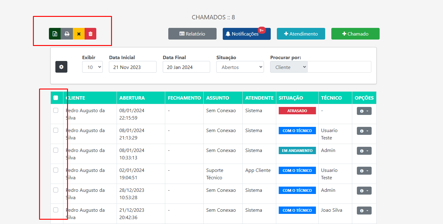Image resolution: width=443 pixels, height=224 pixels.
Task: Click the red trash delete icon
Action: (90, 34)
